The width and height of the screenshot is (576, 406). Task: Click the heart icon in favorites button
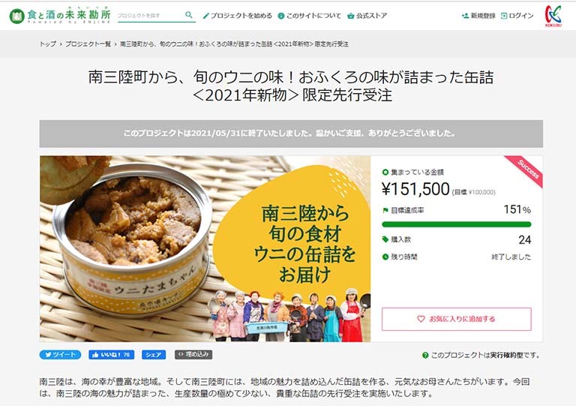tap(421, 319)
